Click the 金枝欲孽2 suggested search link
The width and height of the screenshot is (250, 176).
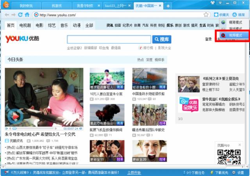[x=74, y=48]
